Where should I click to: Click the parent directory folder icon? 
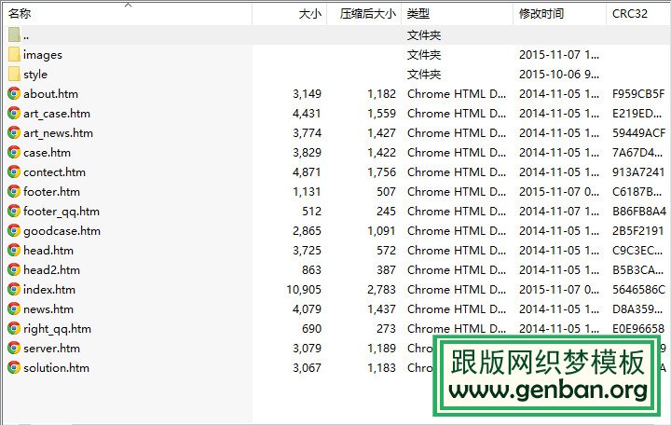point(14,34)
